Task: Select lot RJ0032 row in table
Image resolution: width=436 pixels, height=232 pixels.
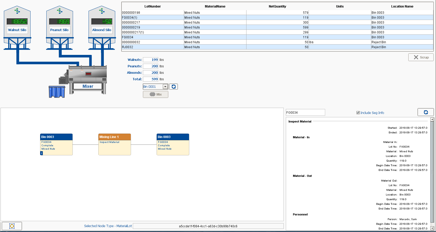Action: tap(153, 47)
